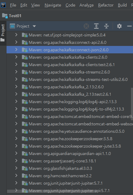Click library icon beside tomcat-embed-core

click(25, 116)
